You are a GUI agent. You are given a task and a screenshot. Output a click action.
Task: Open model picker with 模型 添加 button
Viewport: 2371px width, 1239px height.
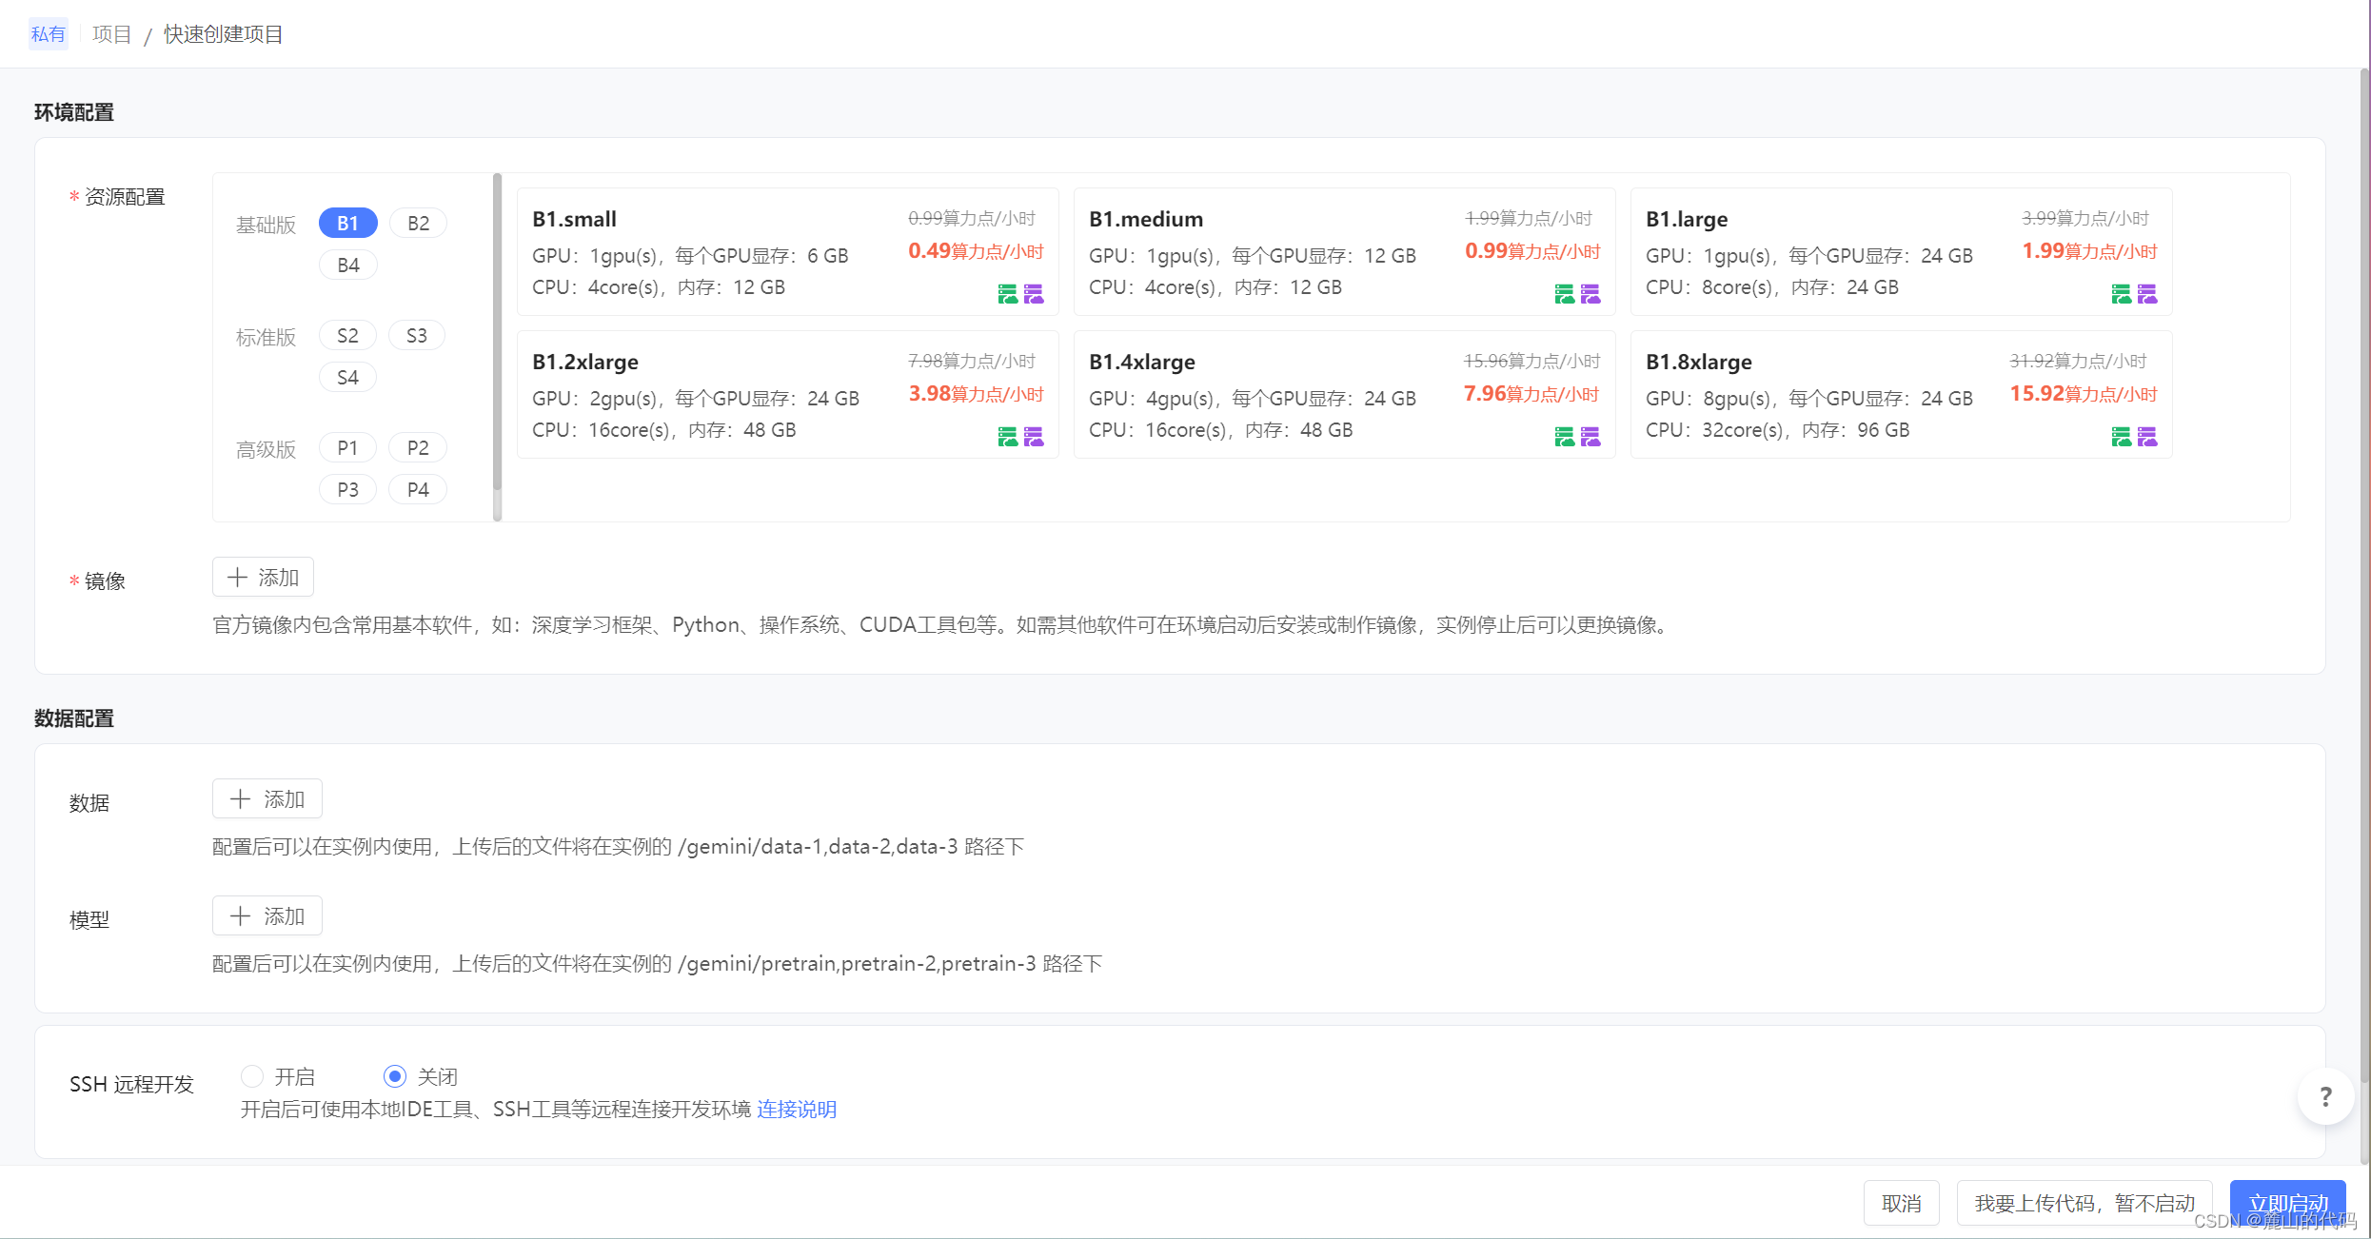click(267, 916)
